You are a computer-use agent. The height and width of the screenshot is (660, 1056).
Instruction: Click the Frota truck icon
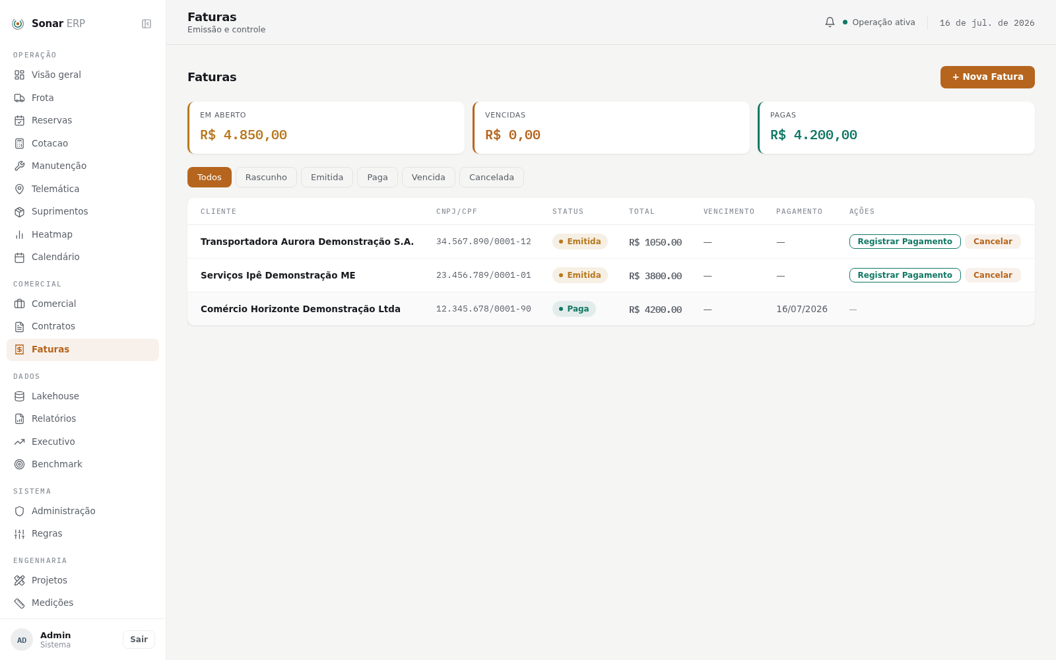coord(20,98)
